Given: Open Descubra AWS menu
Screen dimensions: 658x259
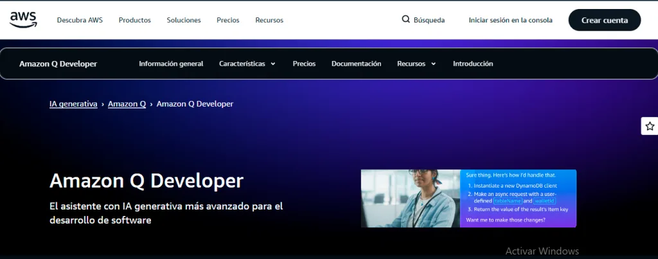Looking at the screenshot, I should click(80, 20).
